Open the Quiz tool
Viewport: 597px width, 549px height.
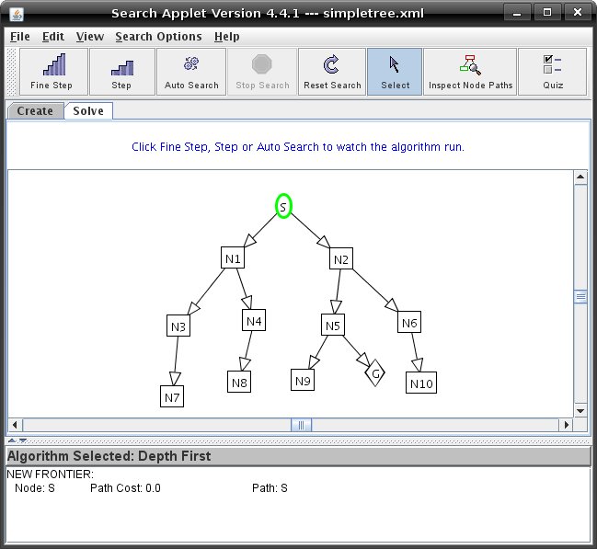553,72
